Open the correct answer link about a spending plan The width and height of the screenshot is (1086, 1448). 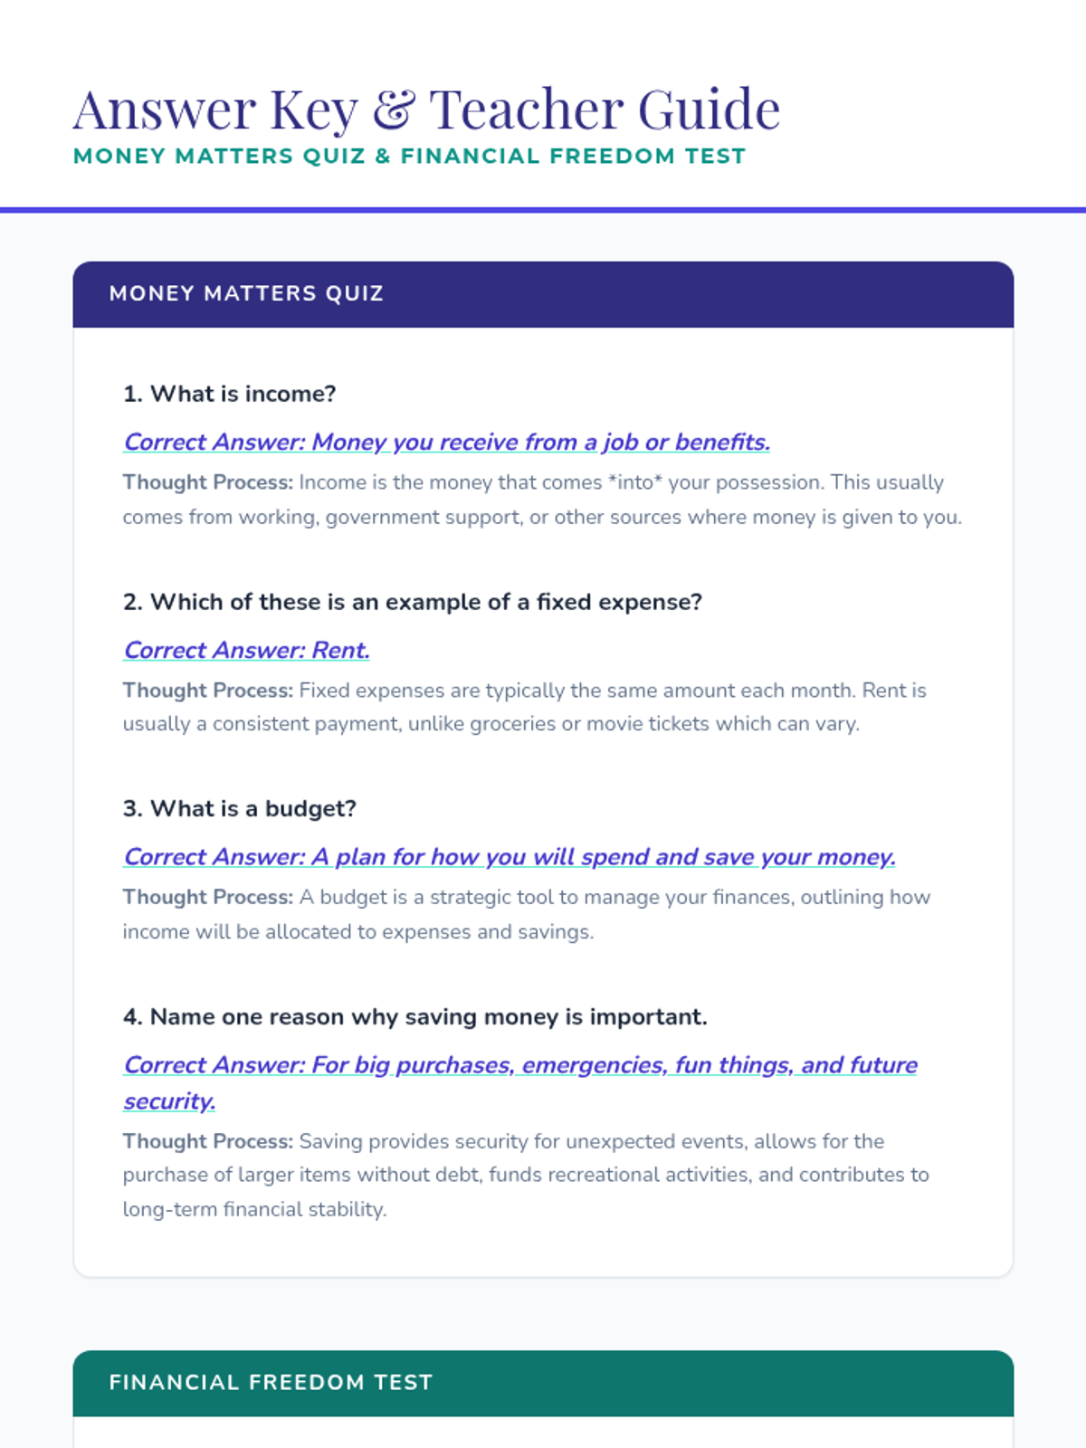click(509, 857)
